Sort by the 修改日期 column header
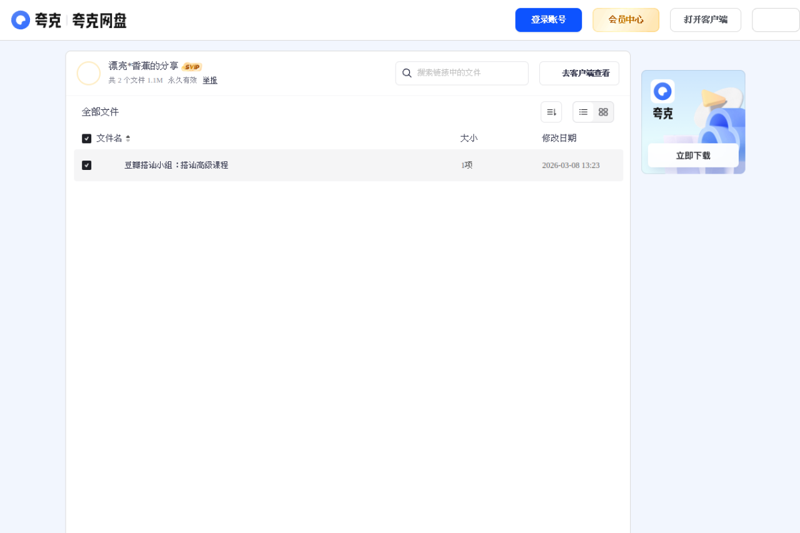The height and width of the screenshot is (533, 800). tap(559, 138)
